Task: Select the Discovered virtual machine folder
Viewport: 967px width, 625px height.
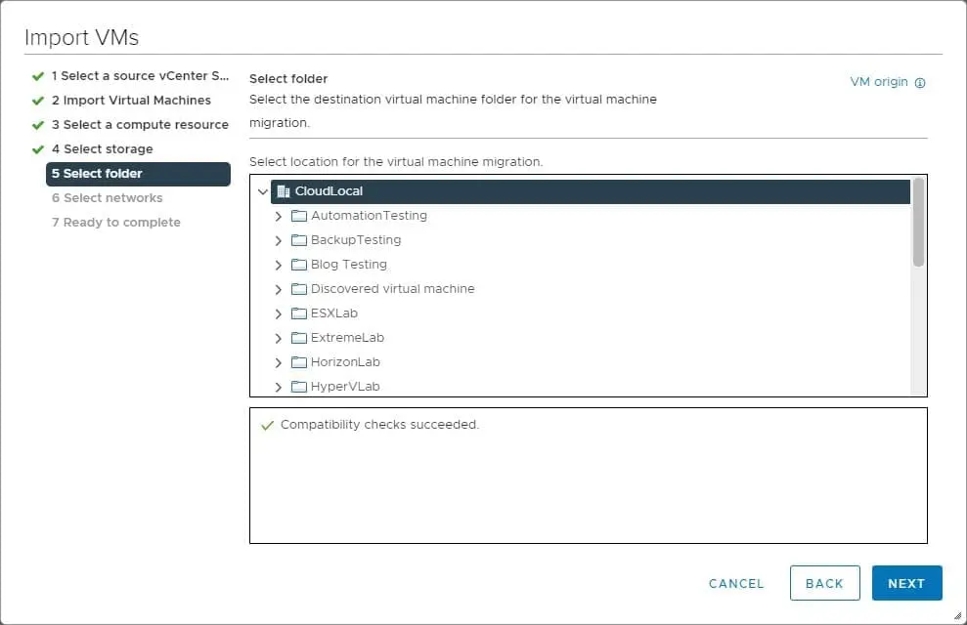Action: coord(392,289)
